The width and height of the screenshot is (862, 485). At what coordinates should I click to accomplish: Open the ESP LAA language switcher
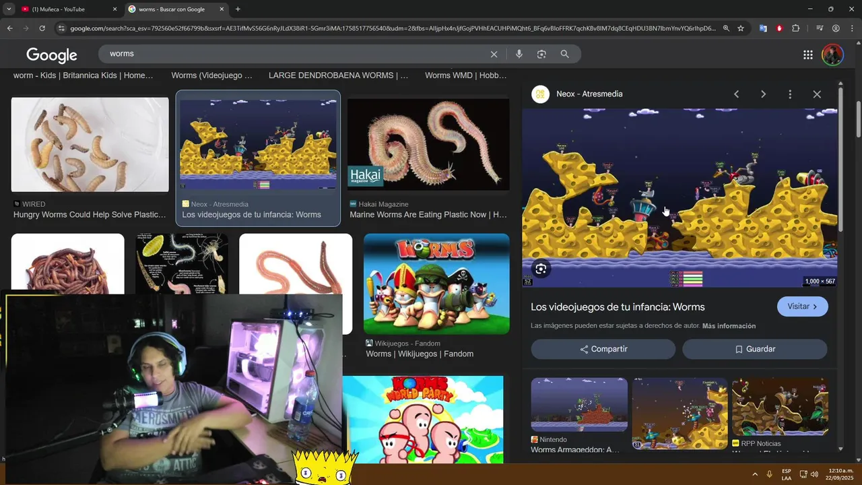point(787,474)
